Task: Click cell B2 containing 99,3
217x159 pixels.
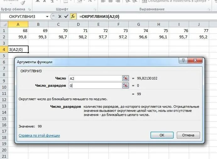Action: coord(38,37)
